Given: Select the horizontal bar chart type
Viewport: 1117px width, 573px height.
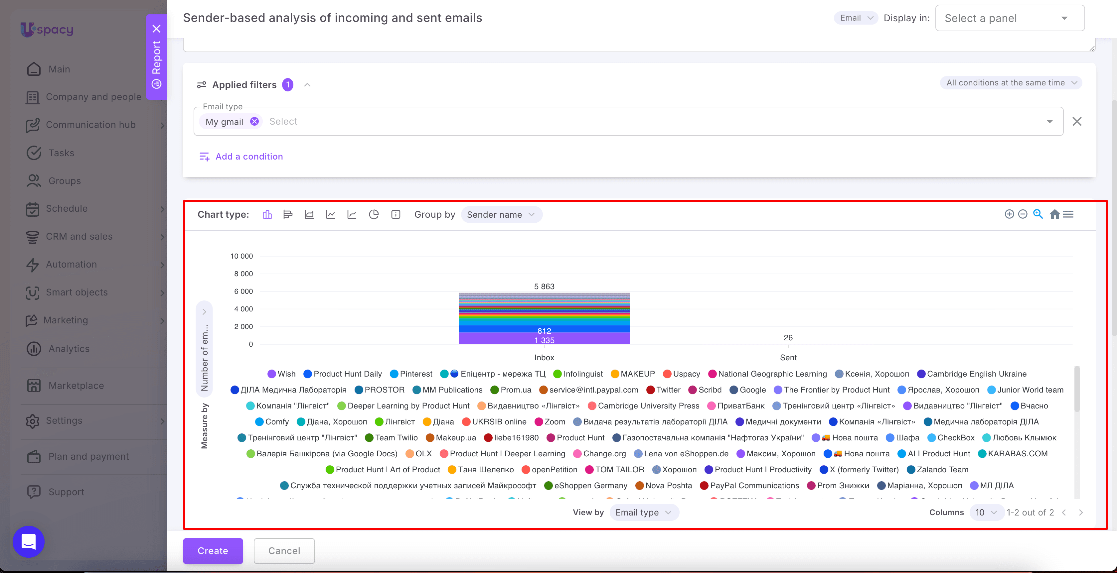Looking at the screenshot, I should 288,214.
